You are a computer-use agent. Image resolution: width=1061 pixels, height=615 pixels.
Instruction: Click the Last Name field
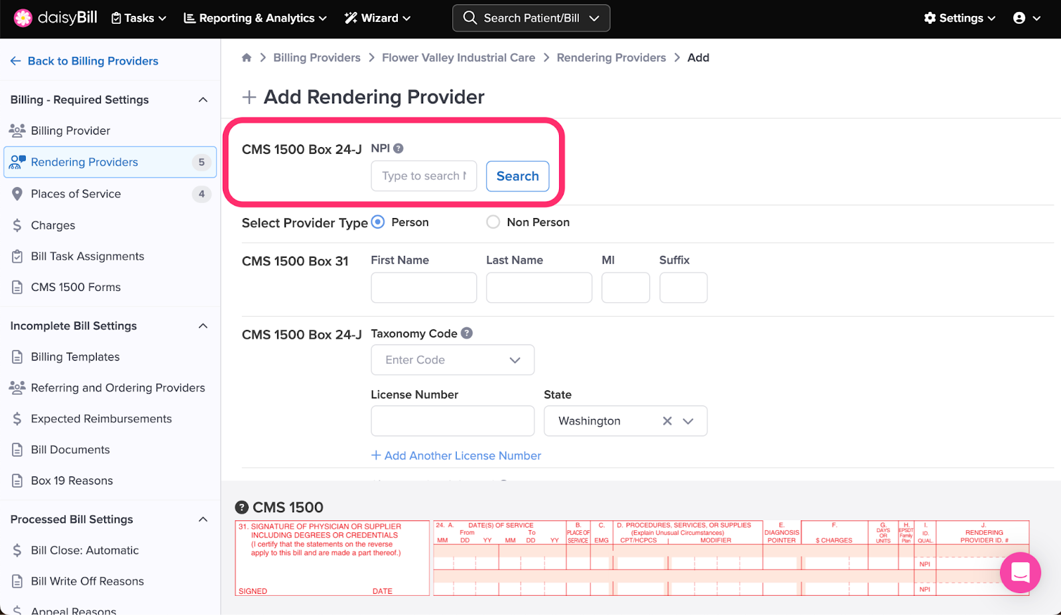539,288
